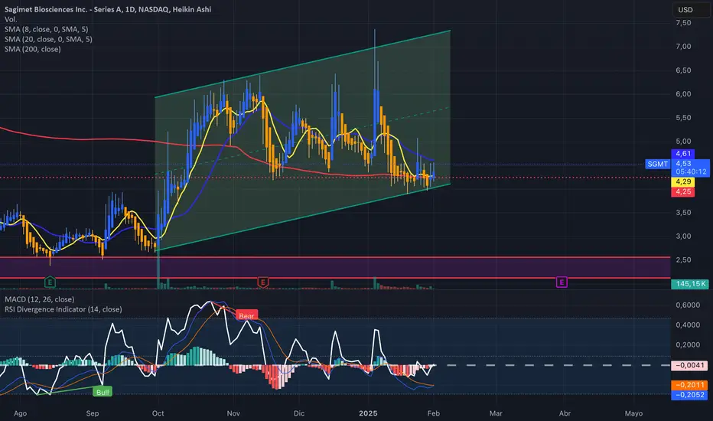713x421 pixels.
Task: Click the 2025 label on the time axis
Action: (x=368, y=413)
